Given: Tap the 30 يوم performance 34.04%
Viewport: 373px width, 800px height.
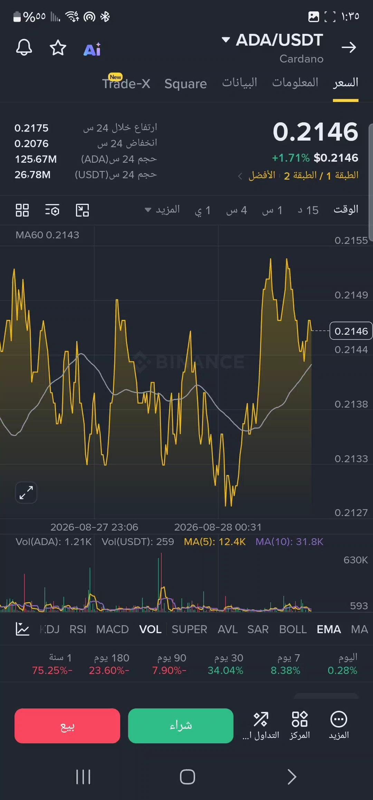Looking at the screenshot, I should [226, 664].
